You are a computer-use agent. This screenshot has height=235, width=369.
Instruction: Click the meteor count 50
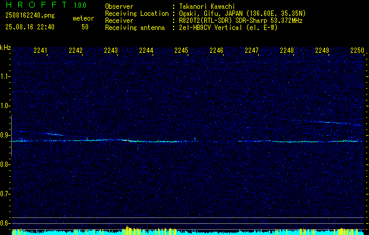[85, 27]
